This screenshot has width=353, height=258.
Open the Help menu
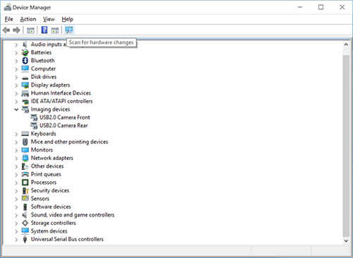(x=68, y=19)
